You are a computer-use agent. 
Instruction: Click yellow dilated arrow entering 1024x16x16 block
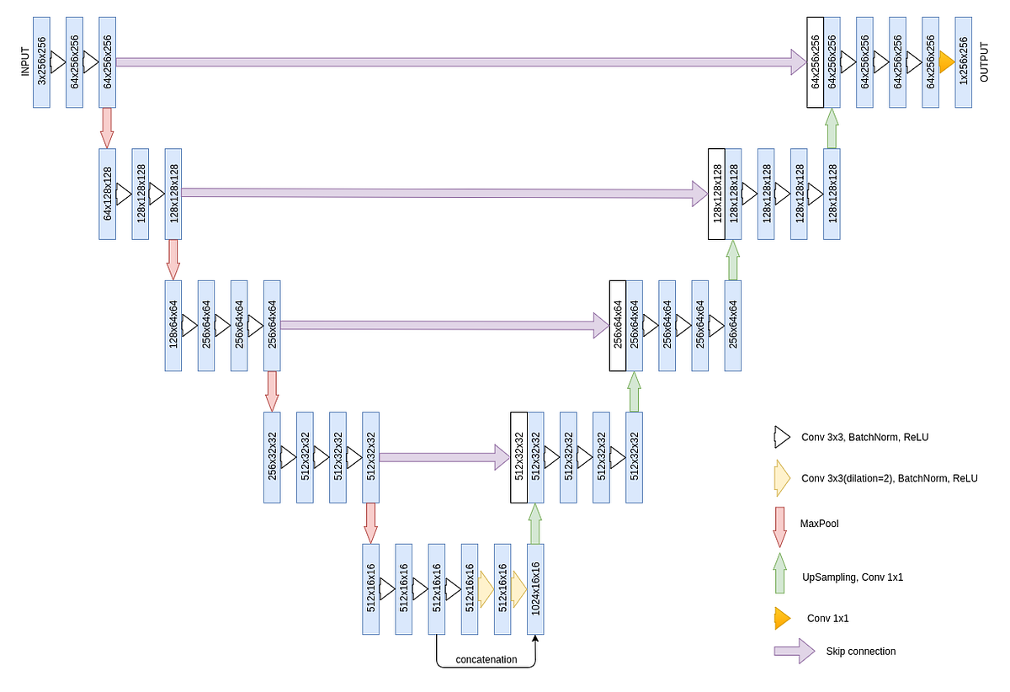tap(518, 588)
